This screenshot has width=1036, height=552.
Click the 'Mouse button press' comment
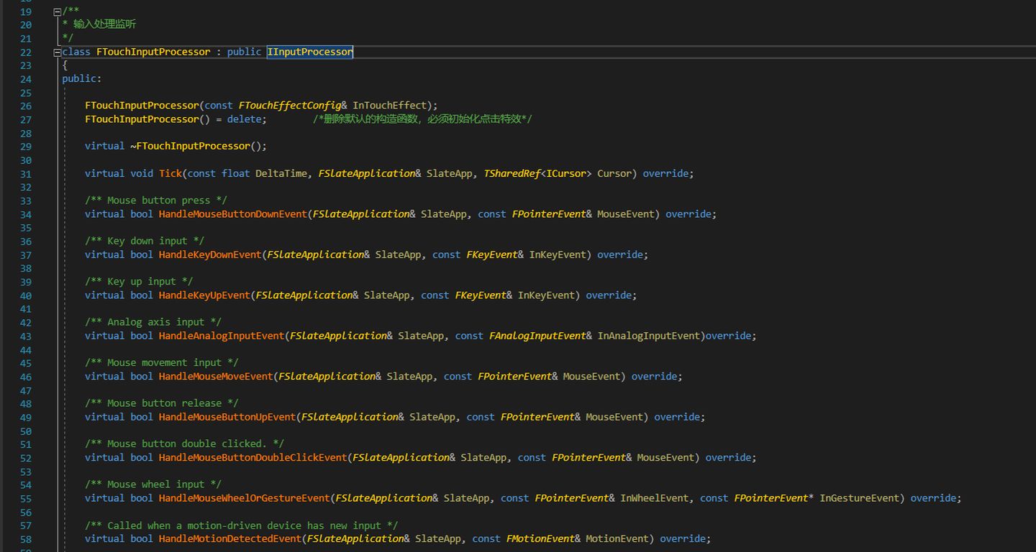coord(156,200)
